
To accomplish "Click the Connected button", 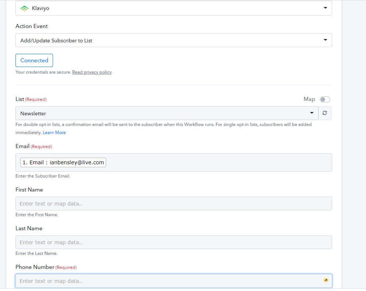I will coord(34,60).
